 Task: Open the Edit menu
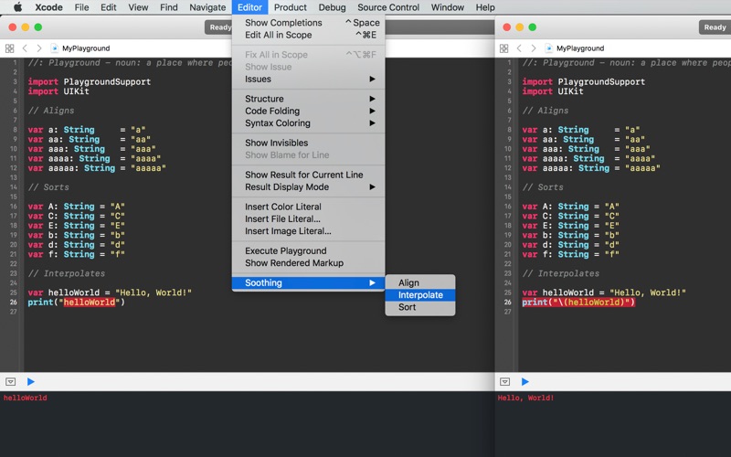[x=109, y=7]
